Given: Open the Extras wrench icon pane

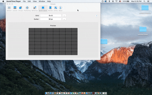Looking at the screenshot, I should point(56,9).
